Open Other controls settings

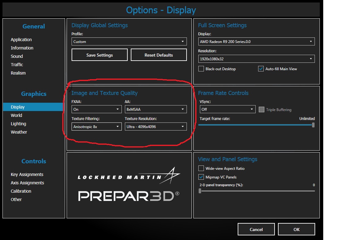[16, 199]
